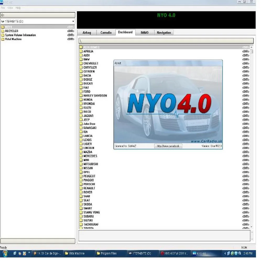Click the HONDA folder icon
This screenshot has width=262, height=262.
(x=81, y=100)
